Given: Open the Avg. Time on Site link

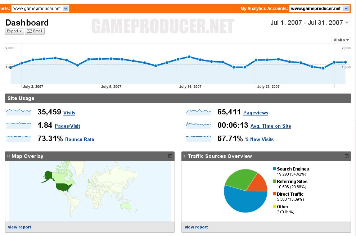Looking at the screenshot, I should coord(271,126).
